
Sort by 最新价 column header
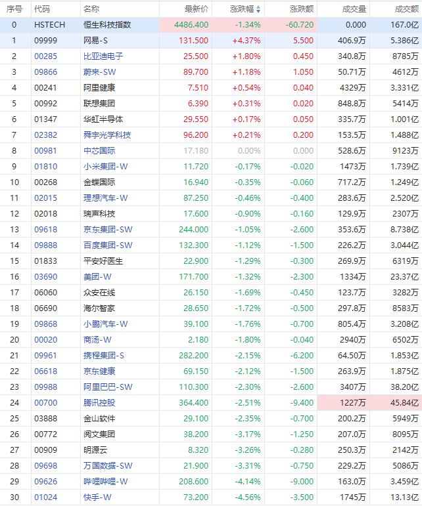pos(197,9)
